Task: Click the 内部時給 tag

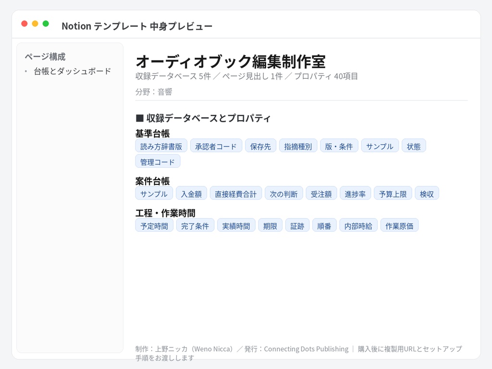Action: [x=358, y=225]
